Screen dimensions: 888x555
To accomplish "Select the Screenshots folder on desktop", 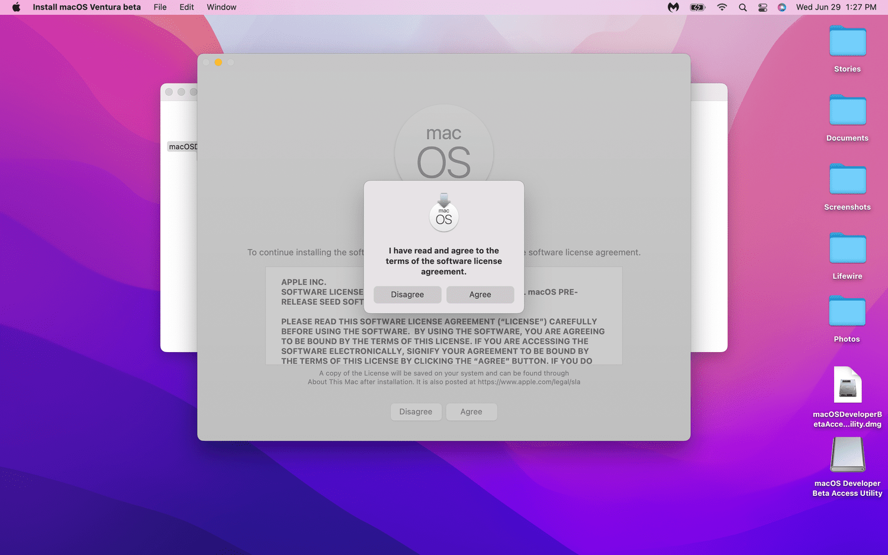I will click(847, 188).
